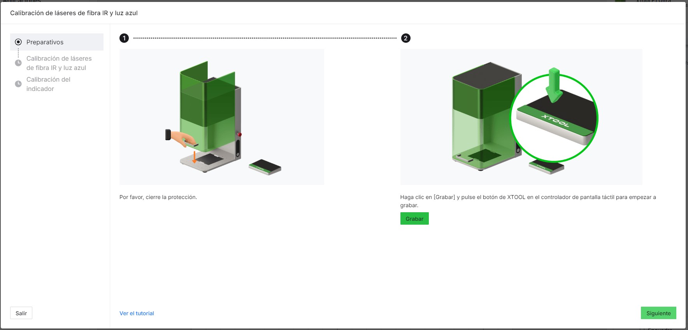Click the XTOOL controller button illustration

coord(521,117)
